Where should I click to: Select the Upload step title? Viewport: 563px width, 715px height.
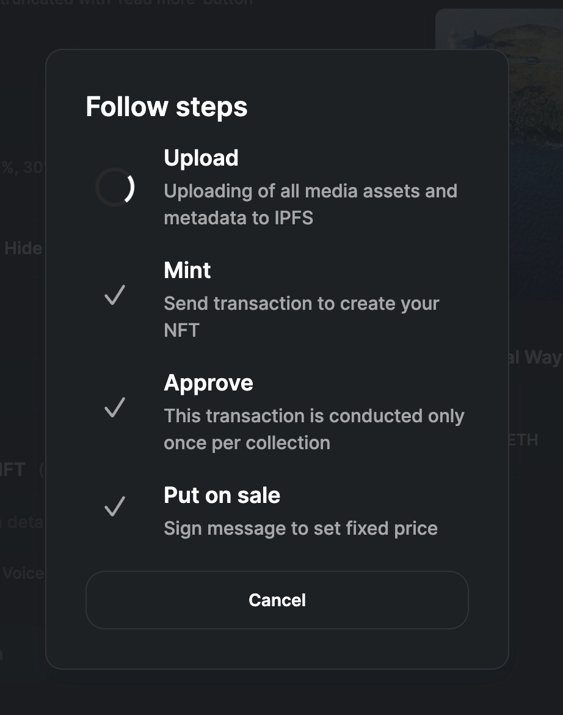[x=201, y=158]
